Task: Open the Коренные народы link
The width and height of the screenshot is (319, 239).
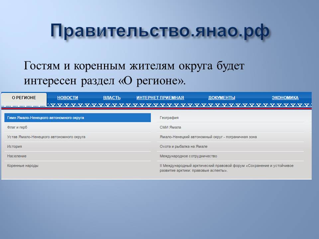Action: (x=23, y=166)
